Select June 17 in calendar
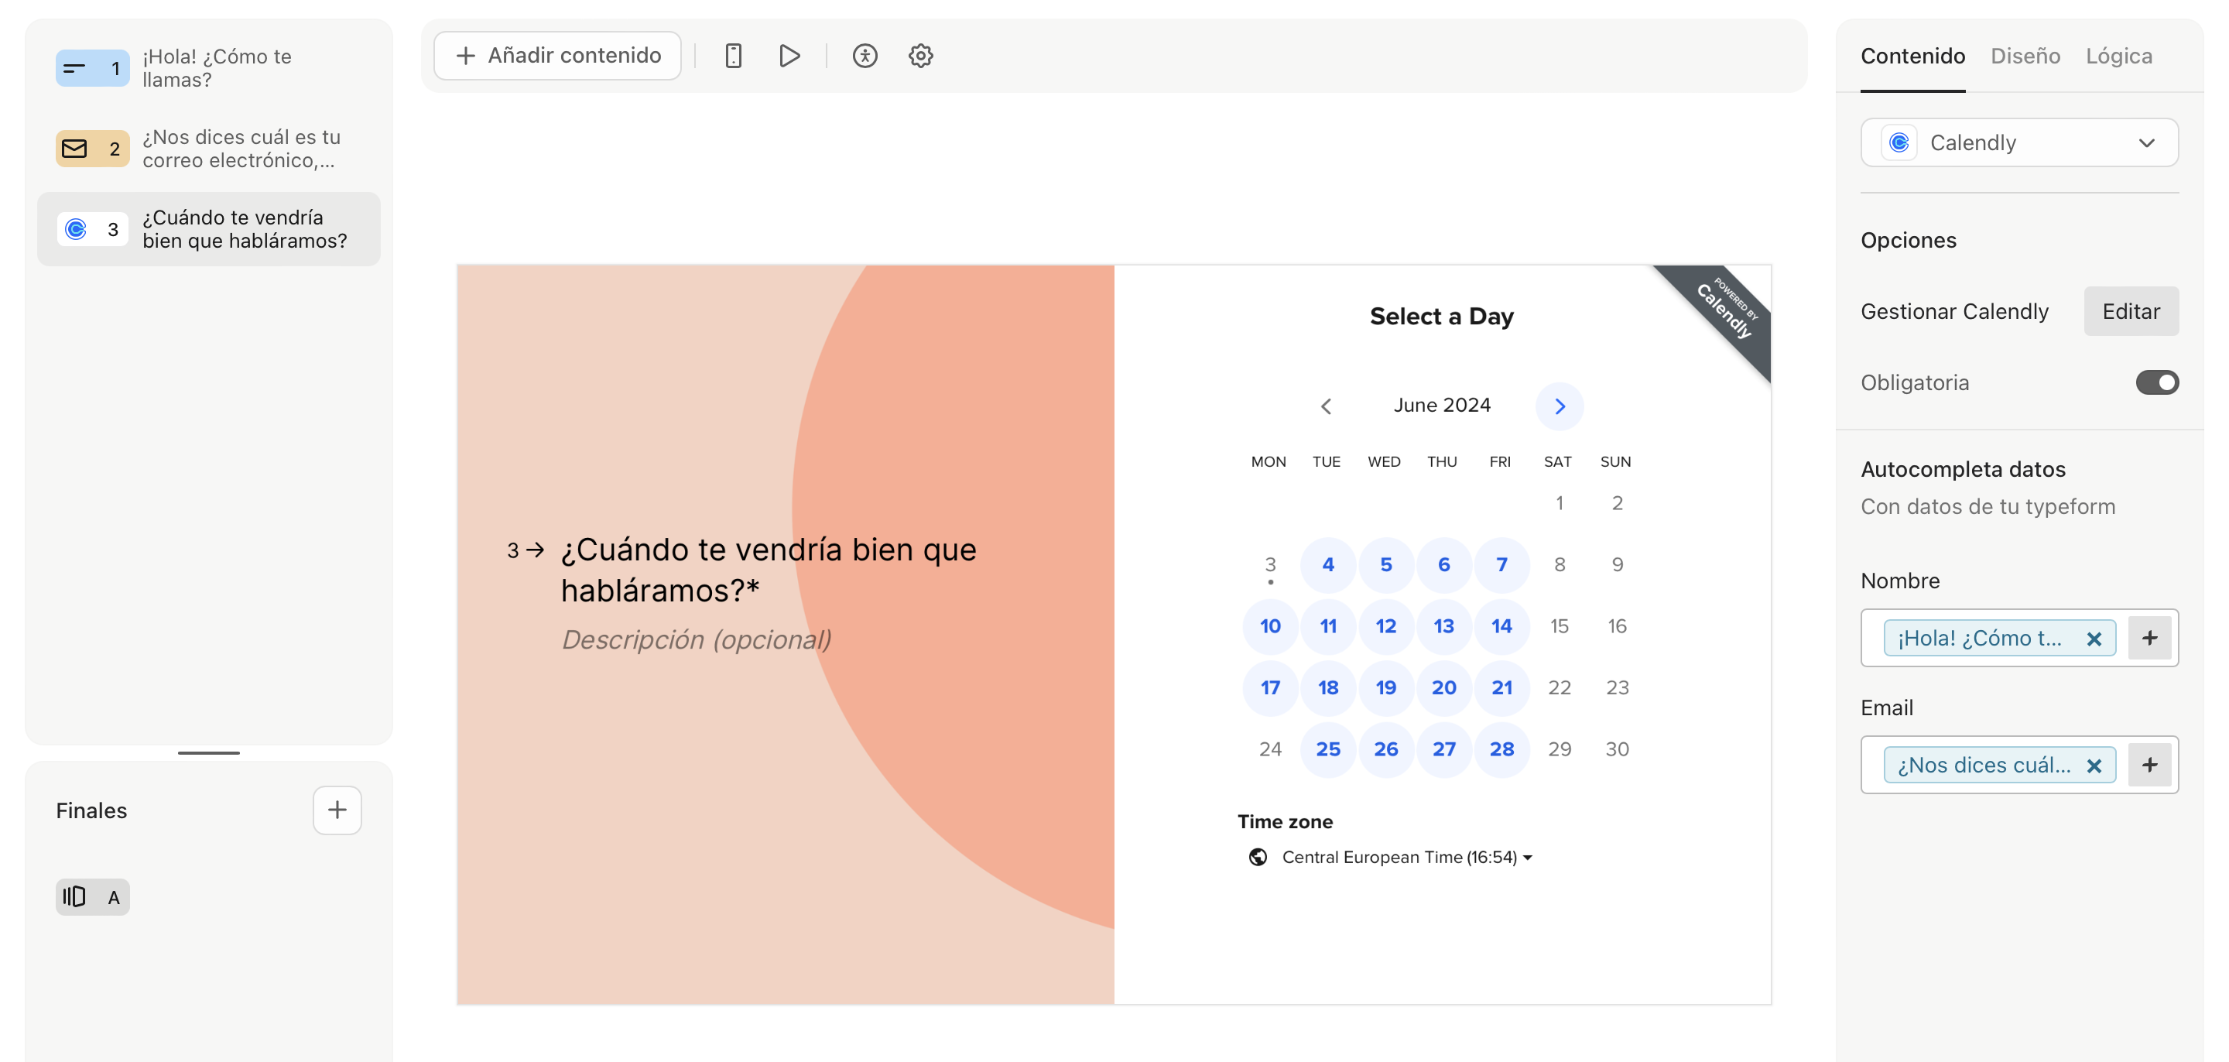2229x1062 pixels. point(1269,687)
